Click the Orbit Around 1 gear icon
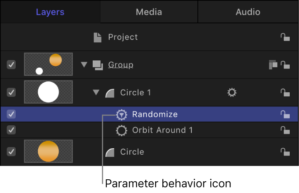 pyautogui.click(x=121, y=130)
